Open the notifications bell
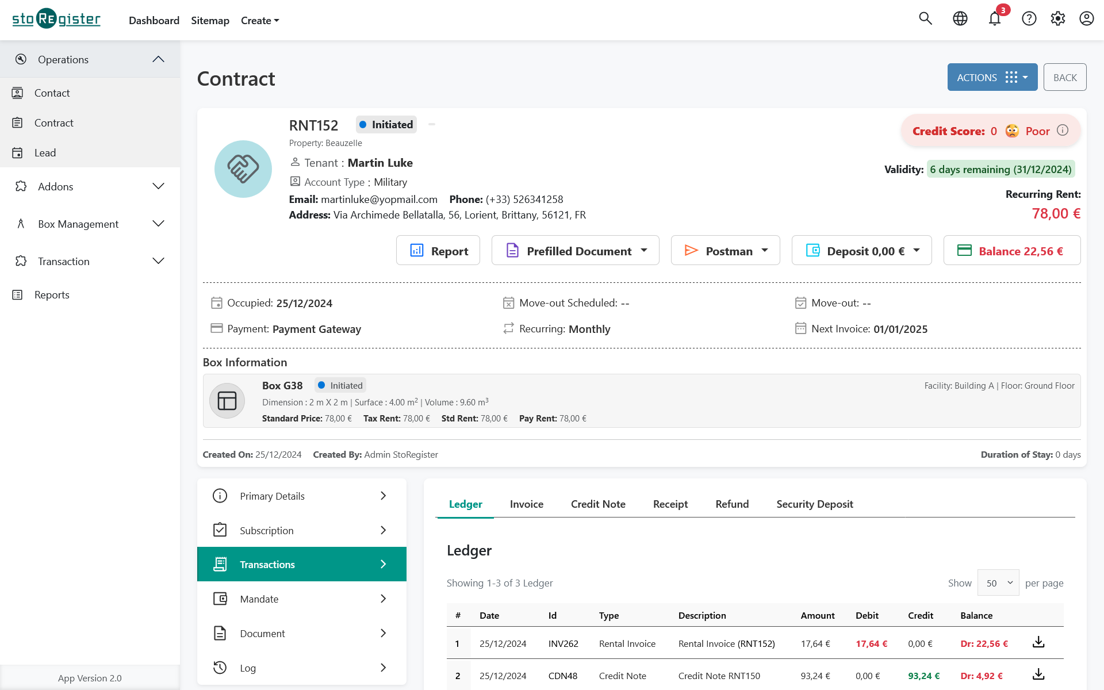The height and width of the screenshot is (690, 1104). pos(995,18)
